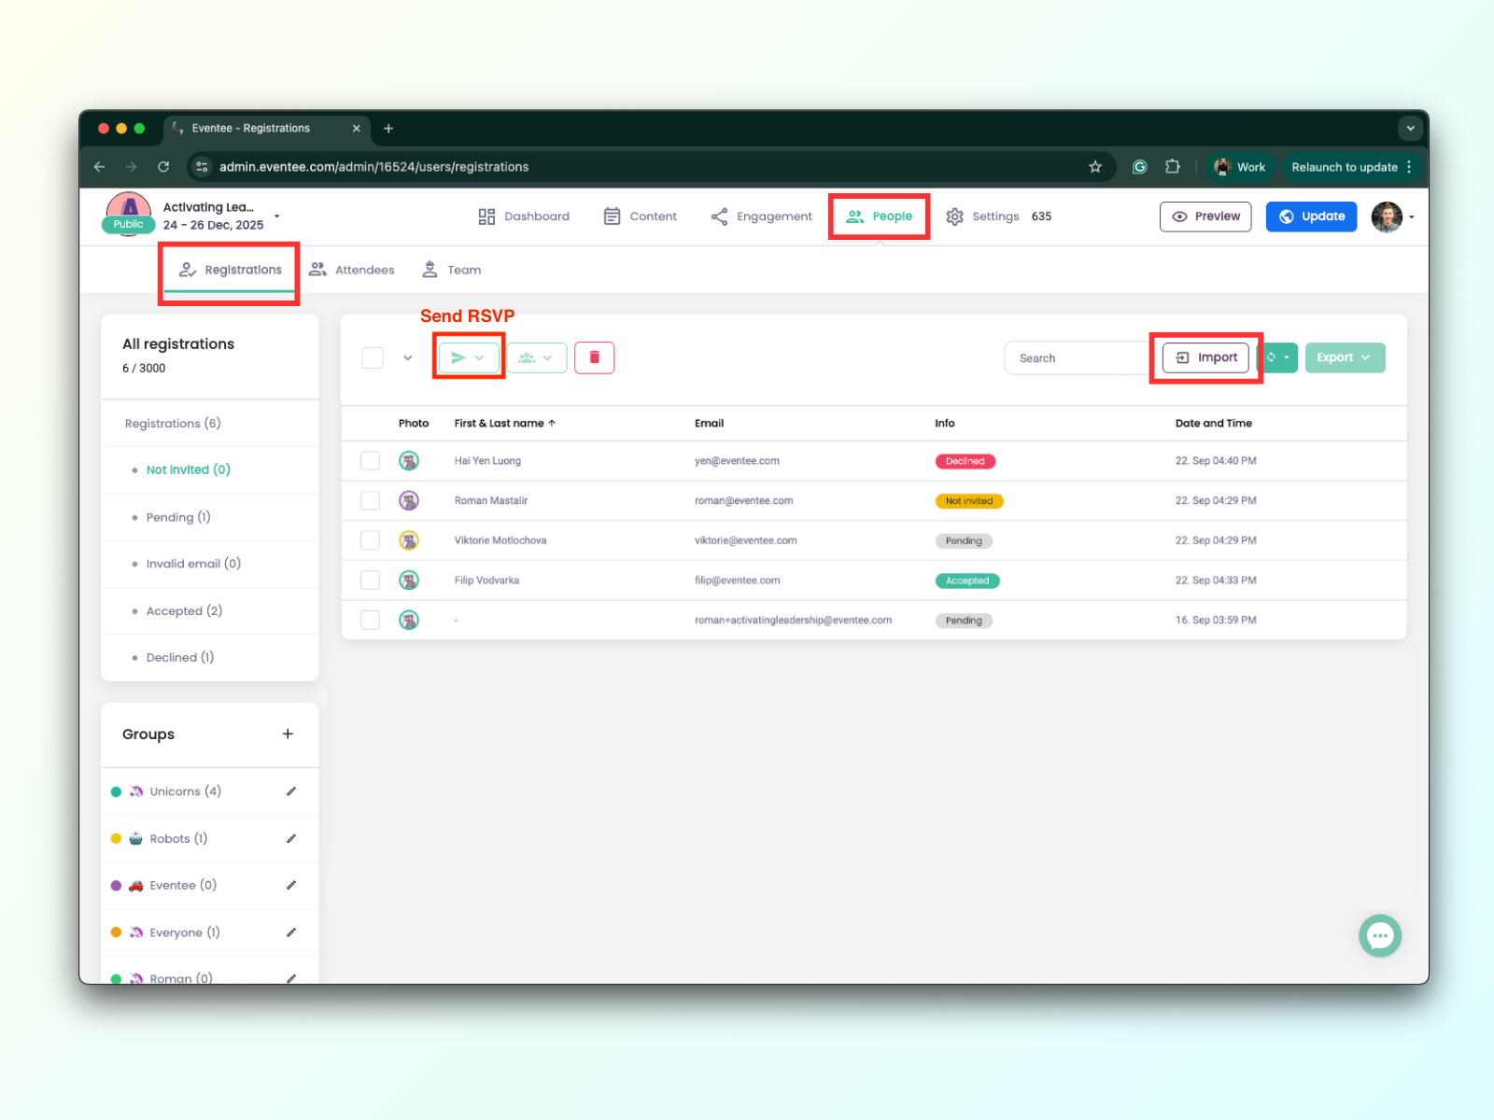This screenshot has height=1120, width=1494.
Task: Open the assign-to-group people icon
Action: [x=529, y=357]
